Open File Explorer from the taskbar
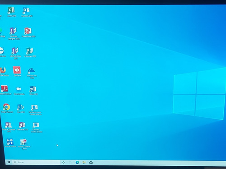 (x=84, y=162)
